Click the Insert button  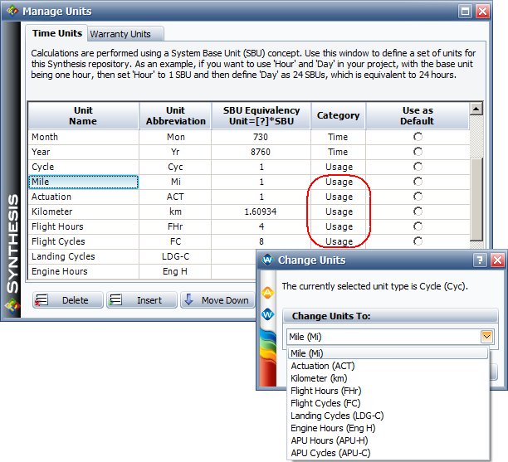(141, 300)
